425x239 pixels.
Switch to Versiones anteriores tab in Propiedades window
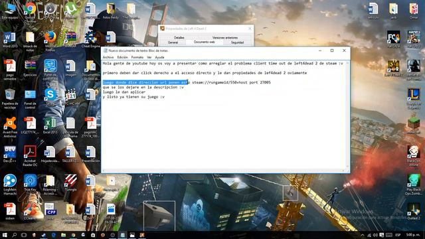(225, 38)
